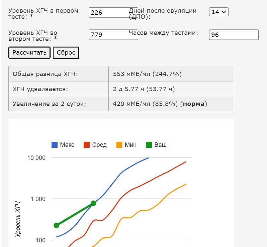Select the first green data point on chart
267x247 pixels.
(x=57, y=226)
